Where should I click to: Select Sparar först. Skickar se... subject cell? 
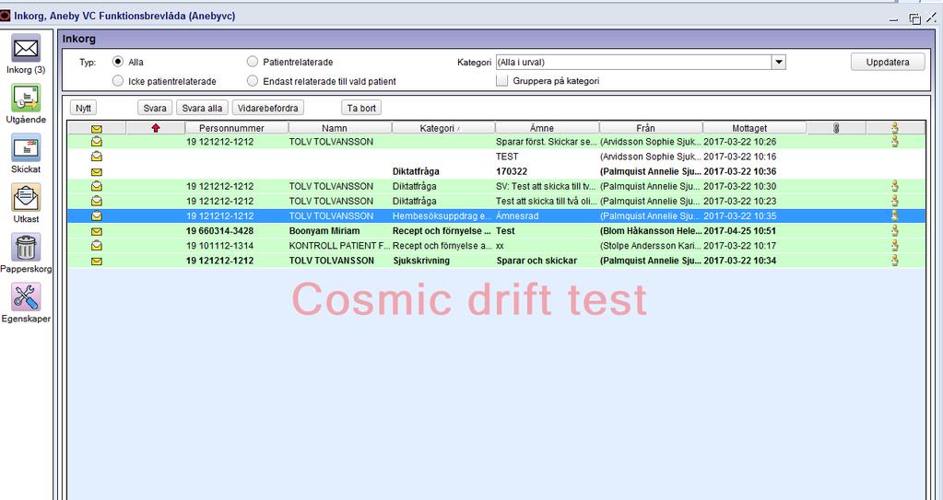pos(547,142)
